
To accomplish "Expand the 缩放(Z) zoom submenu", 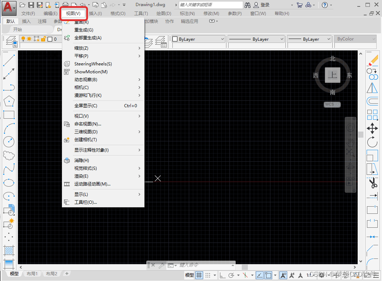I will click(103, 48).
